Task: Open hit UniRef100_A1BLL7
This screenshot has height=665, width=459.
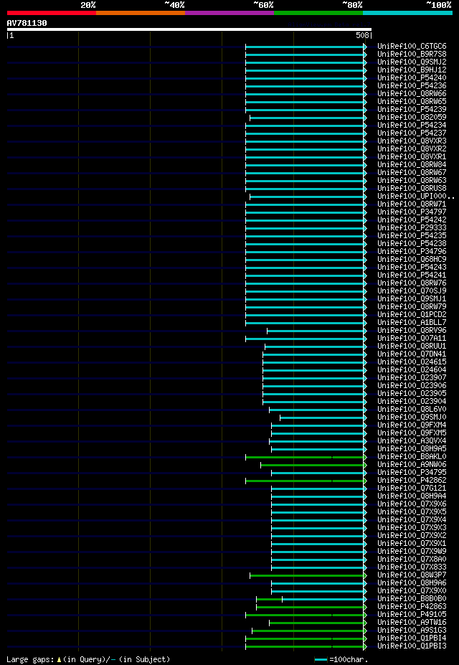Action: point(412,323)
